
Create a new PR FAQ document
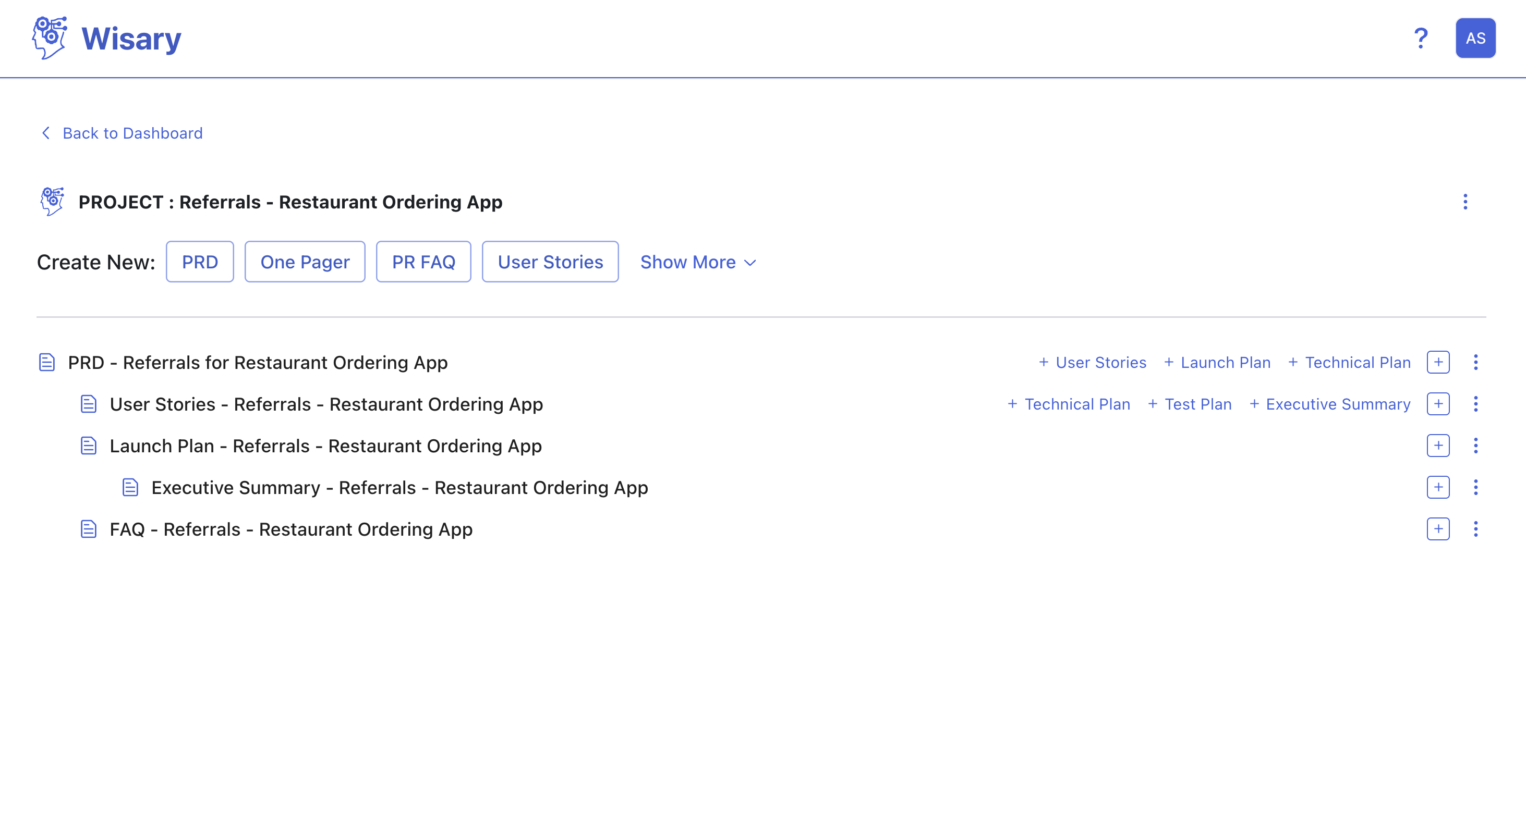pos(423,262)
